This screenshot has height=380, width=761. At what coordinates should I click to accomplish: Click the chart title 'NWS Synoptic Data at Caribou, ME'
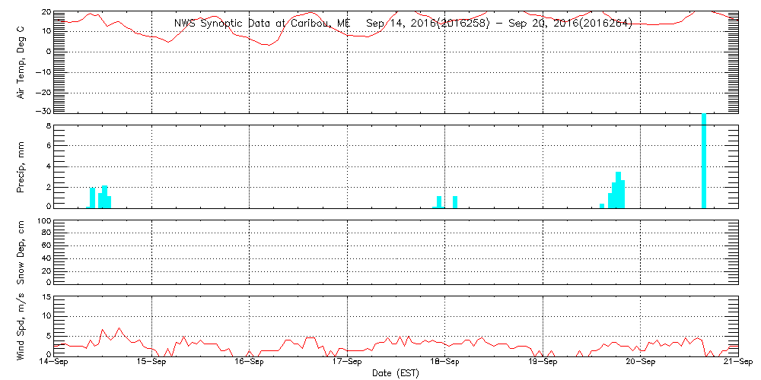coord(263,24)
